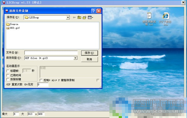
Task: Click the partially hidden checkbox right of 暂停录制
Action: (x=98, y=80)
